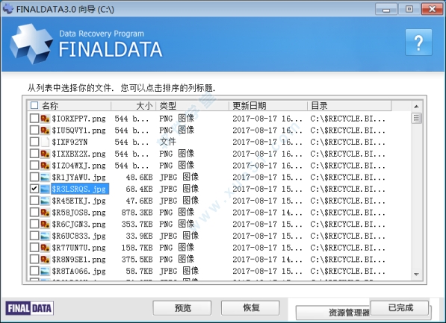446x323 pixels.
Task: Sort the list by the 类型 column header
Action: (193, 106)
